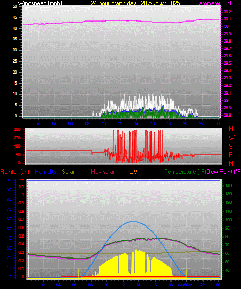Click the S compass direction label
The height and width of the screenshot is (289, 241).
(x=230, y=147)
